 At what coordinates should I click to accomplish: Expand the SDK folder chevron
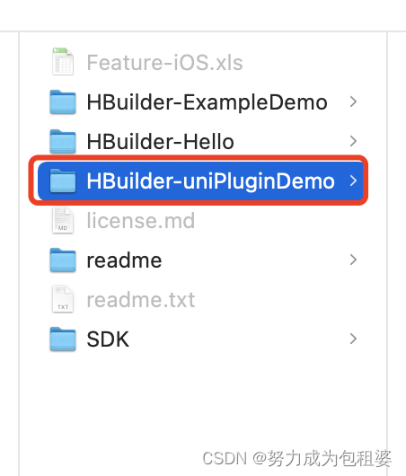click(x=353, y=339)
